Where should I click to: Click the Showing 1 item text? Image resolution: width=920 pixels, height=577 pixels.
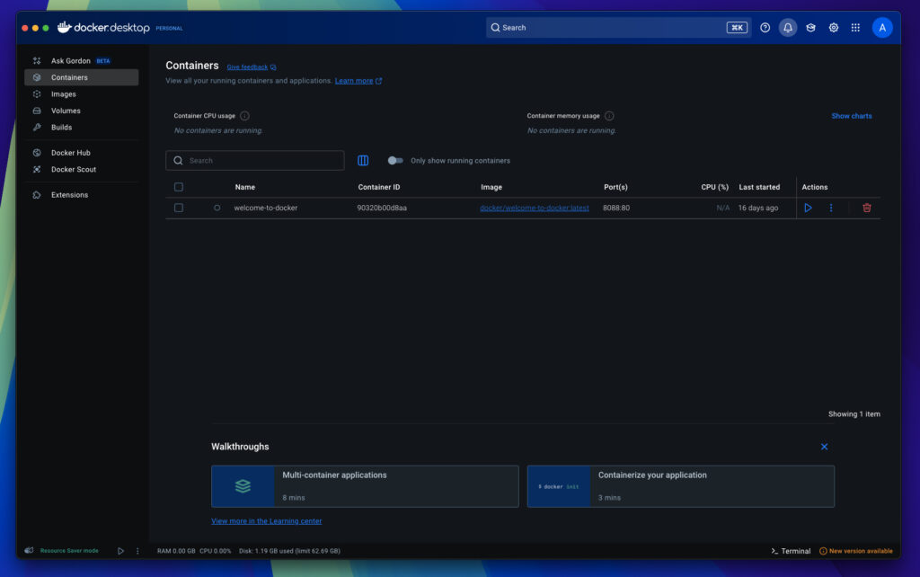854,414
